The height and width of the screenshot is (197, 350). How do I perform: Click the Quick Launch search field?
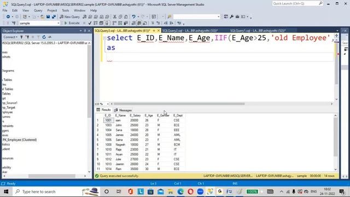click(297, 4)
